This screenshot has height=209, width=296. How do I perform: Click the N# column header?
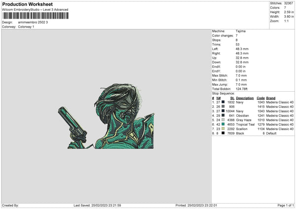click(219, 98)
